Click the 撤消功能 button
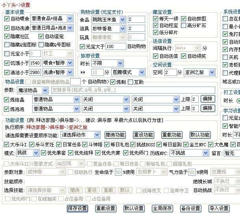Screen dimensions: 240x221 tap(115, 135)
